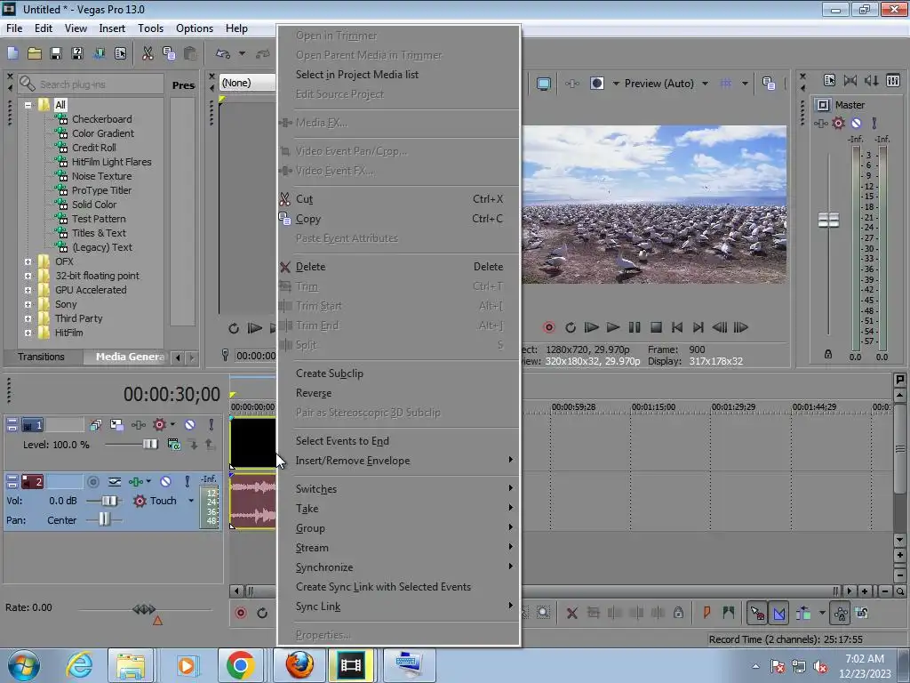The image size is (910, 683).
Task: Lock the Master fader channels
Action: click(x=828, y=354)
